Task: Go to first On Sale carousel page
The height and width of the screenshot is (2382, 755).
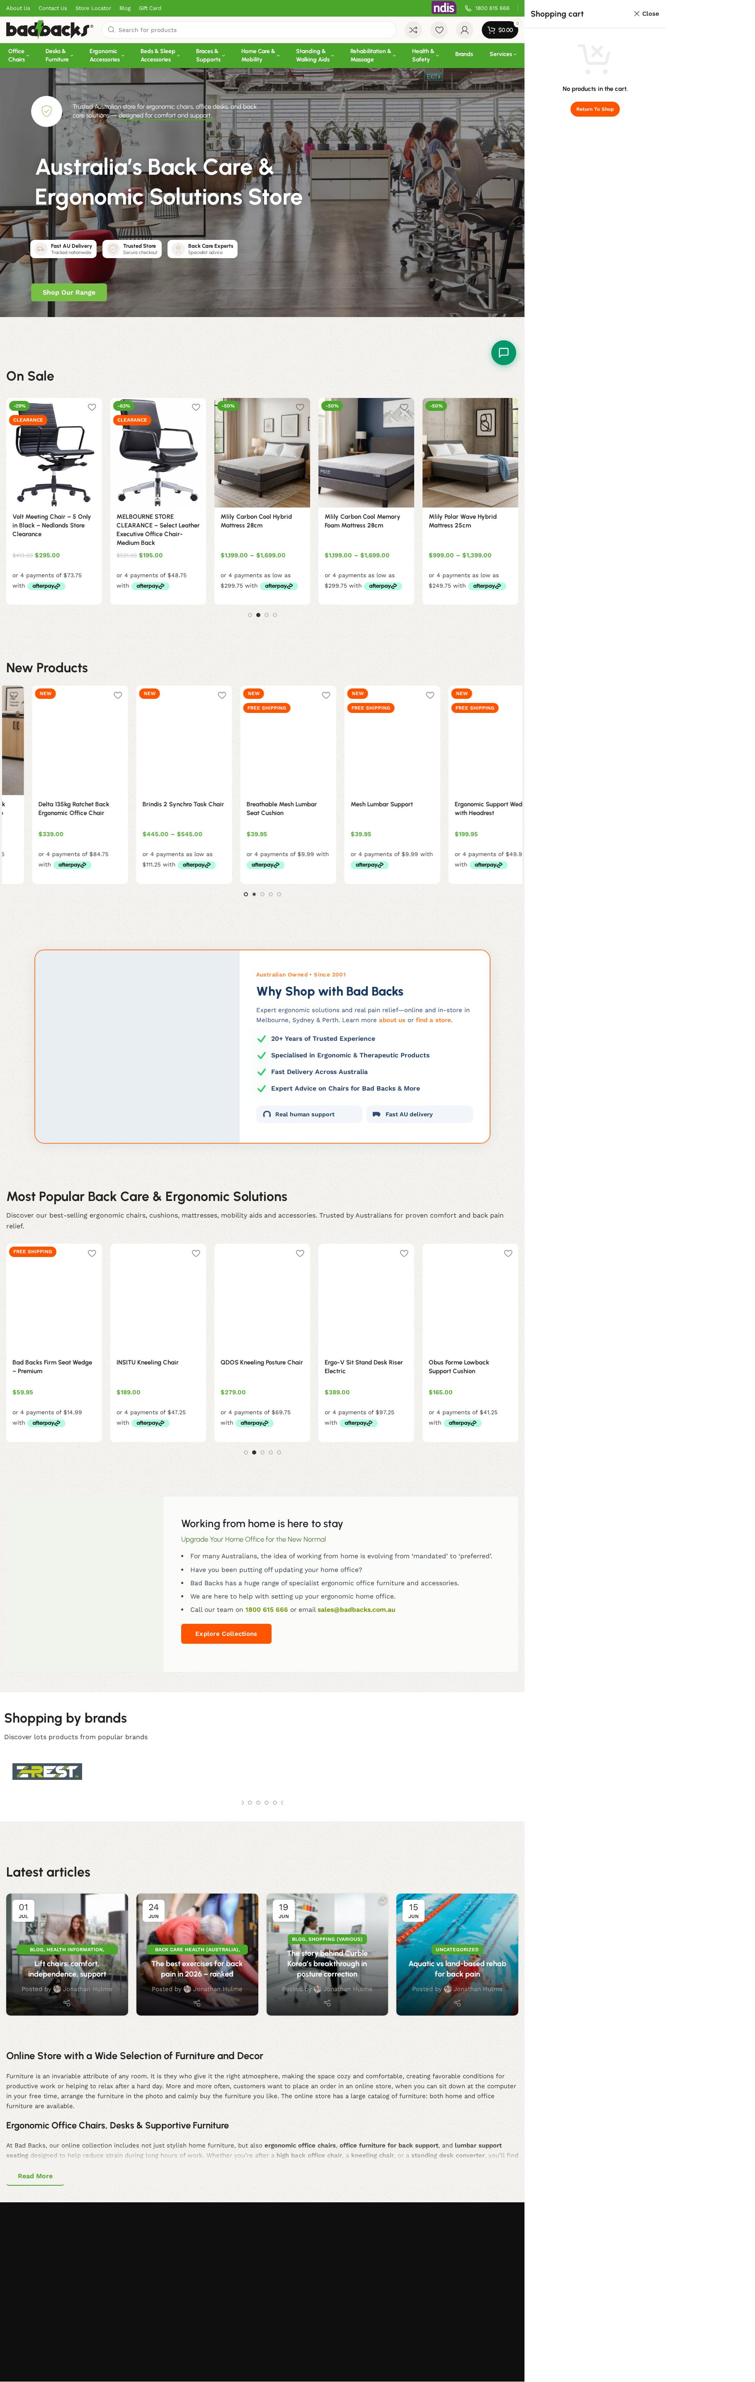Action: (250, 615)
